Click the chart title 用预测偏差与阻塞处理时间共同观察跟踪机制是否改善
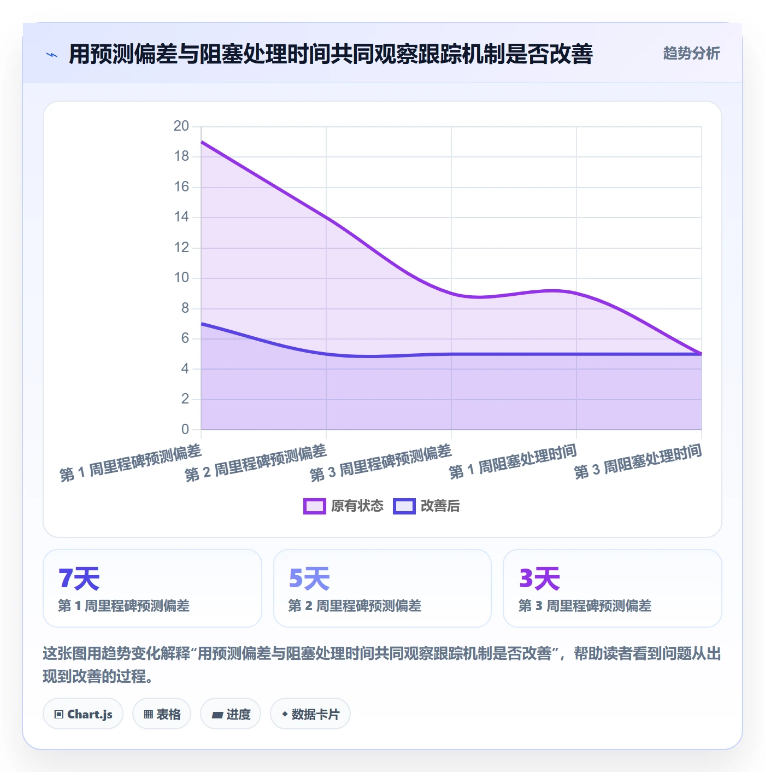Image resolution: width=765 pixels, height=772 pixels. pyautogui.click(x=331, y=54)
